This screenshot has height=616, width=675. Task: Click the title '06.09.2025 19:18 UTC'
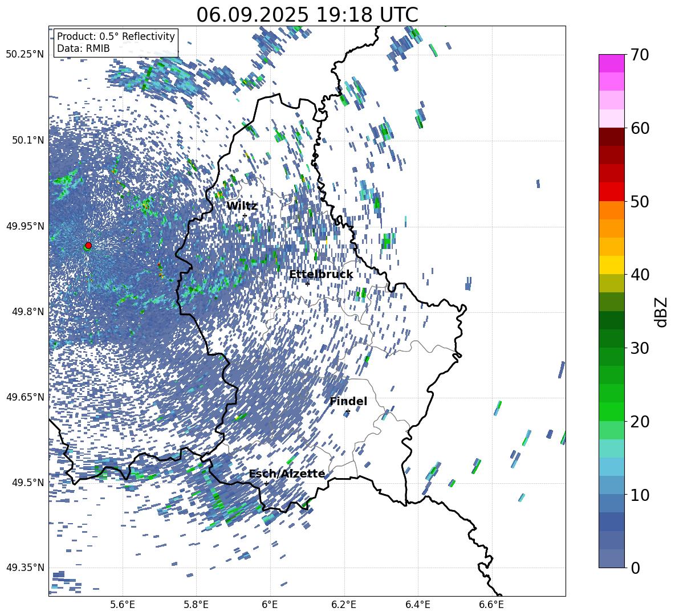[307, 15]
